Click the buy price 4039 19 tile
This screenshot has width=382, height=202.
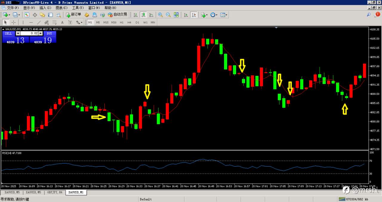click(43, 40)
